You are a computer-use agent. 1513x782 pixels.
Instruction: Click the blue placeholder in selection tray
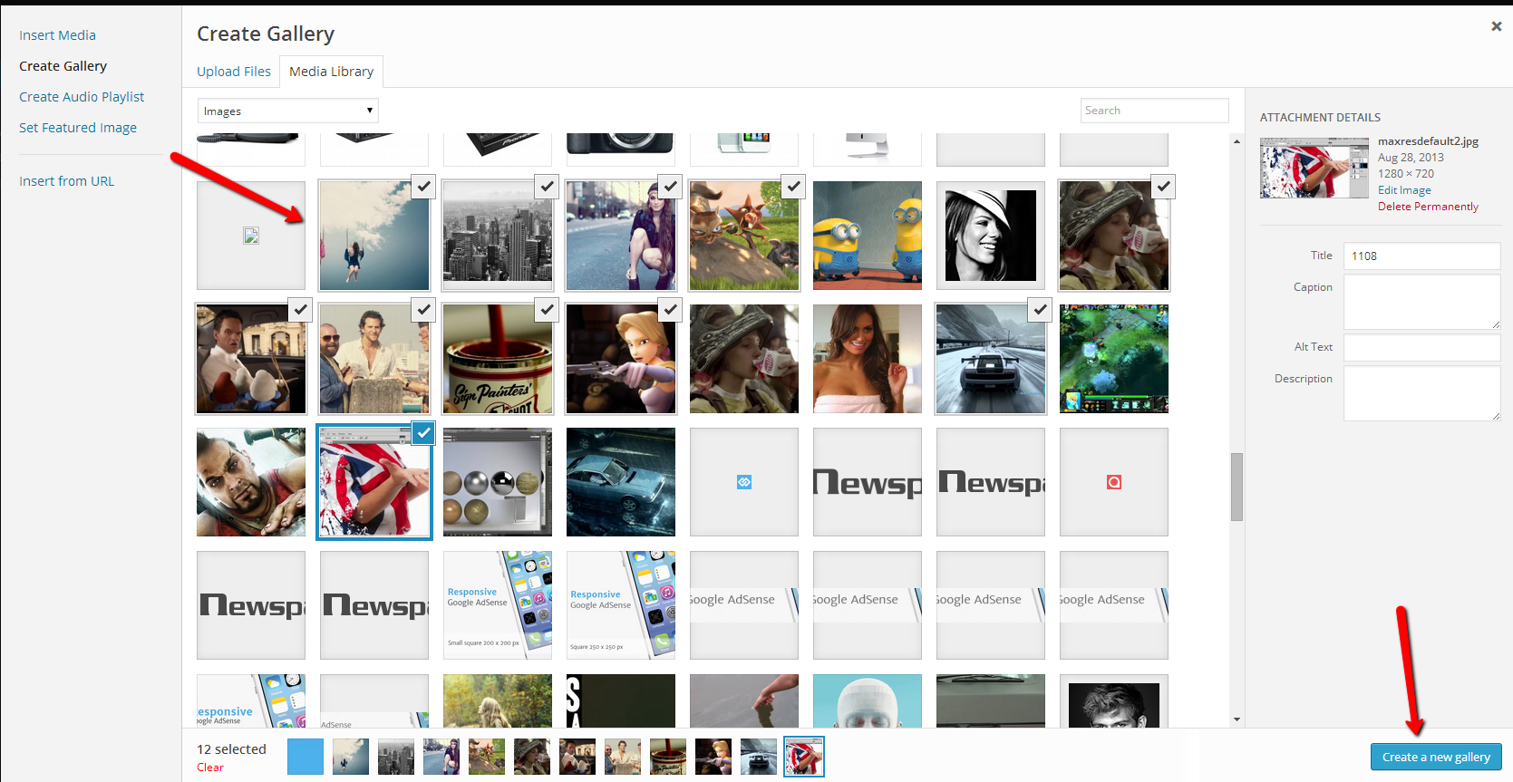pos(306,757)
